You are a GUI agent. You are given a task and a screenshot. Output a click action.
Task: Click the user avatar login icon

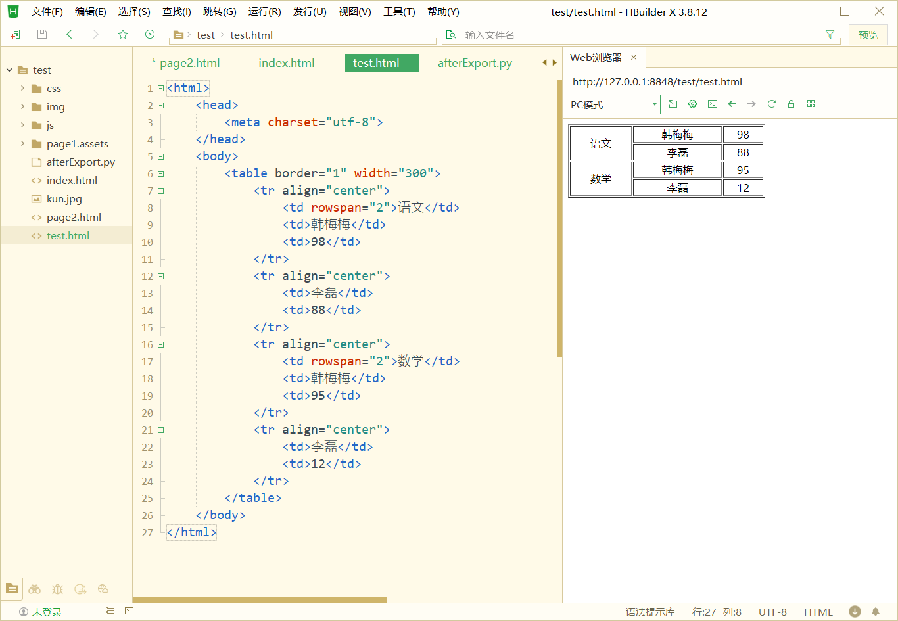[24, 612]
